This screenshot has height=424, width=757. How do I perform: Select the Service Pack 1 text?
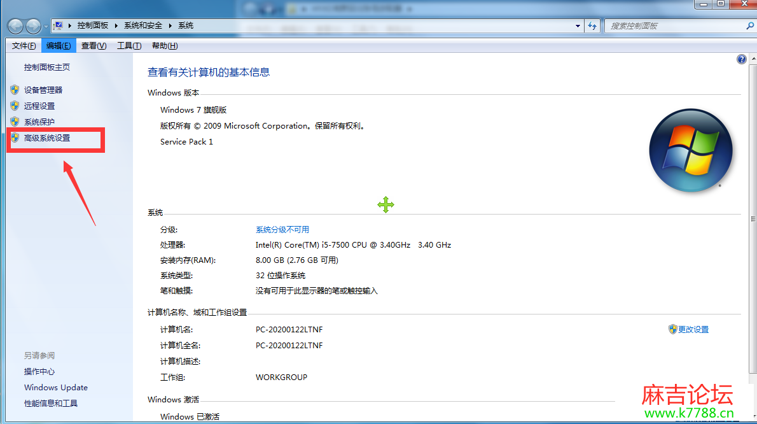186,141
